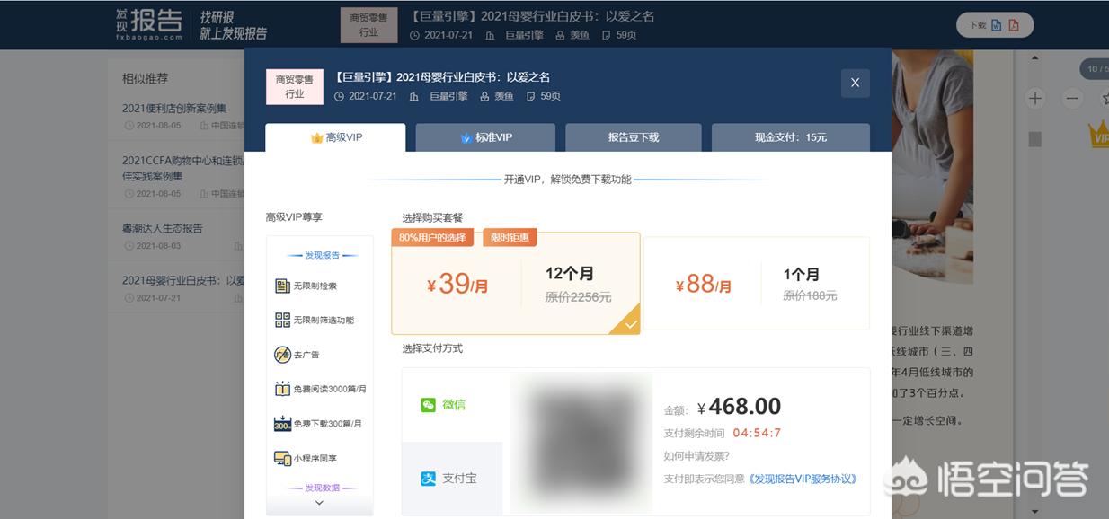1109x519 pixels.
Task: Click the diamond icon on 标准VIP tab
Action: (x=466, y=138)
